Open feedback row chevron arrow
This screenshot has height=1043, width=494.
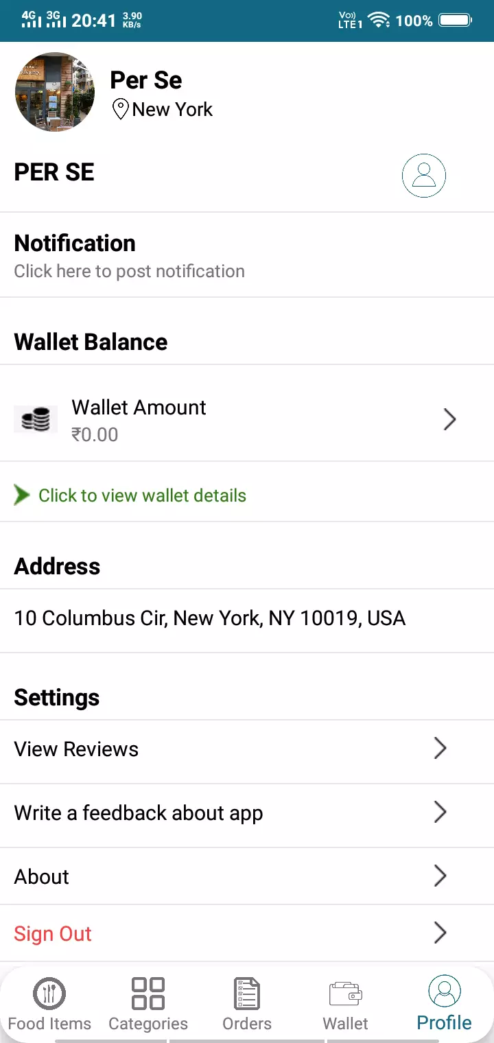coord(440,812)
